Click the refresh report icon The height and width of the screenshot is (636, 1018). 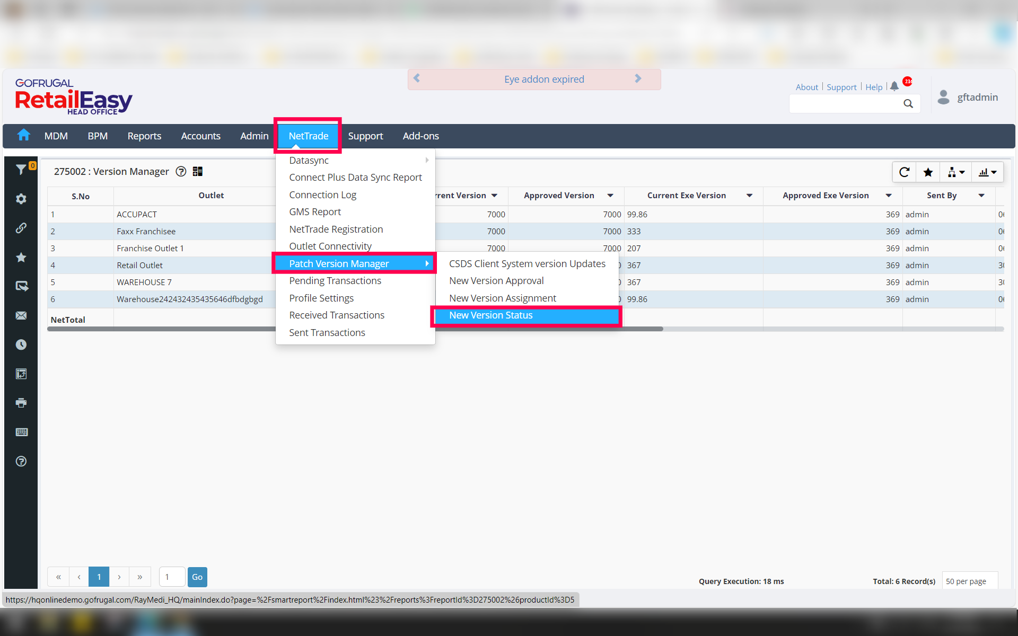click(x=905, y=172)
